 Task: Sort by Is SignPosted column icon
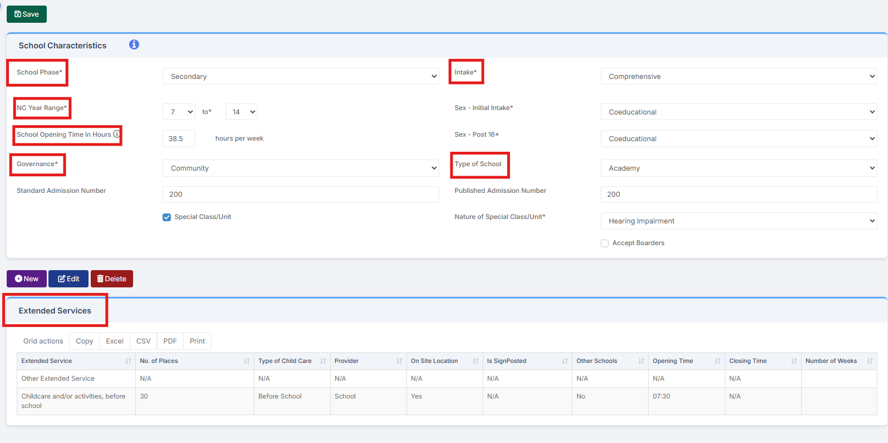[x=565, y=361]
